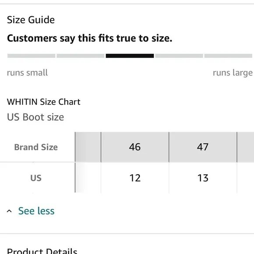Select the last fit bar segment above runs large

tap(228, 56)
